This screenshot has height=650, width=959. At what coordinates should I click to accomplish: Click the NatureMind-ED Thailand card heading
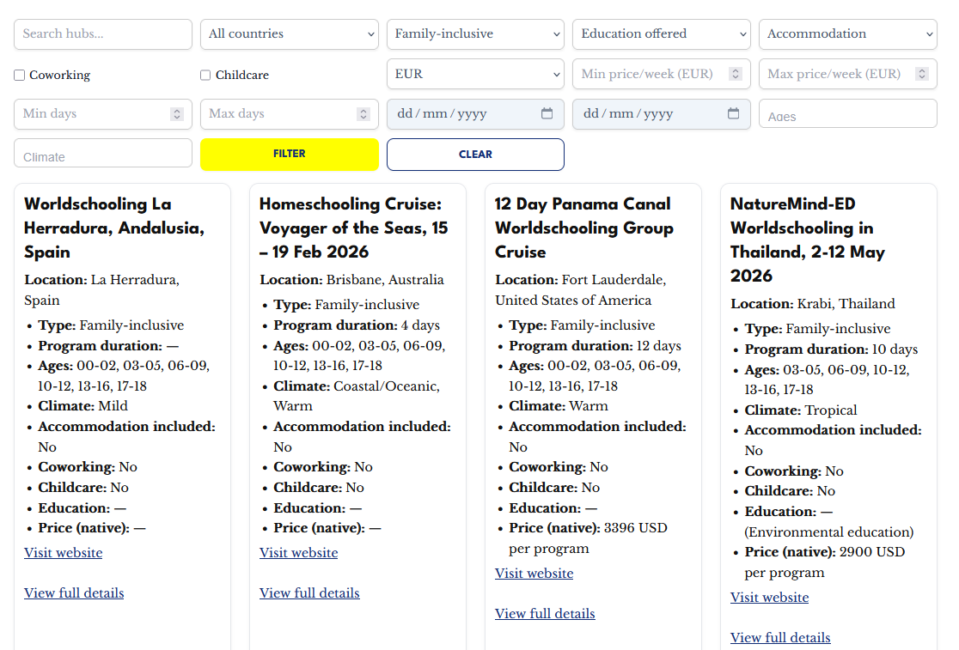822,240
